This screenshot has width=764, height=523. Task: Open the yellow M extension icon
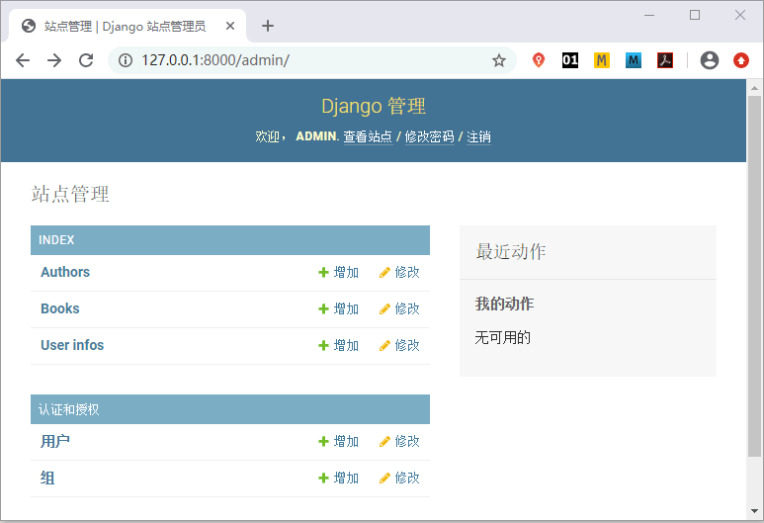(x=602, y=60)
